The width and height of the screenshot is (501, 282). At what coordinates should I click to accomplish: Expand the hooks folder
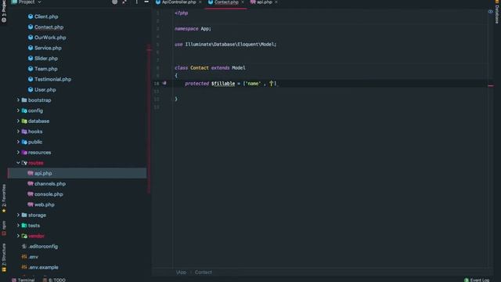(18, 132)
